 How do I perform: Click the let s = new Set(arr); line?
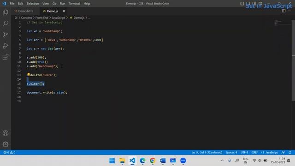45,49
